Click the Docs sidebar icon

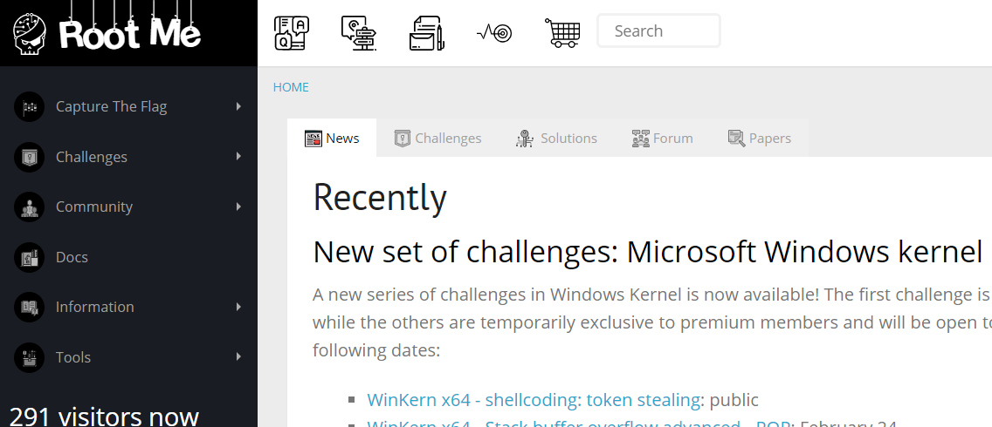[x=29, y=258]
